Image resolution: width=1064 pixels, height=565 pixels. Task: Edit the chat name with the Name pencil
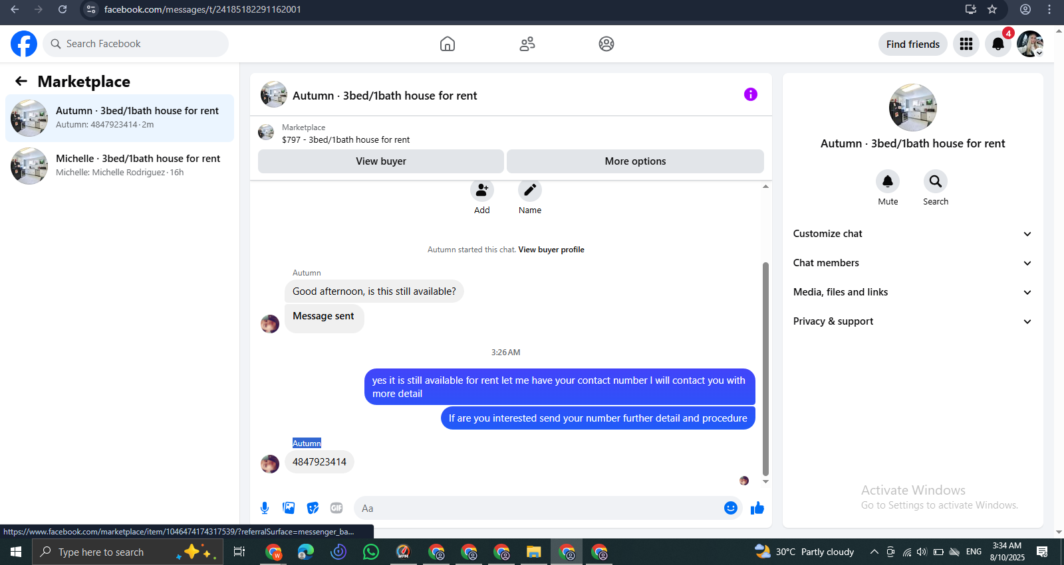point(530,191)
